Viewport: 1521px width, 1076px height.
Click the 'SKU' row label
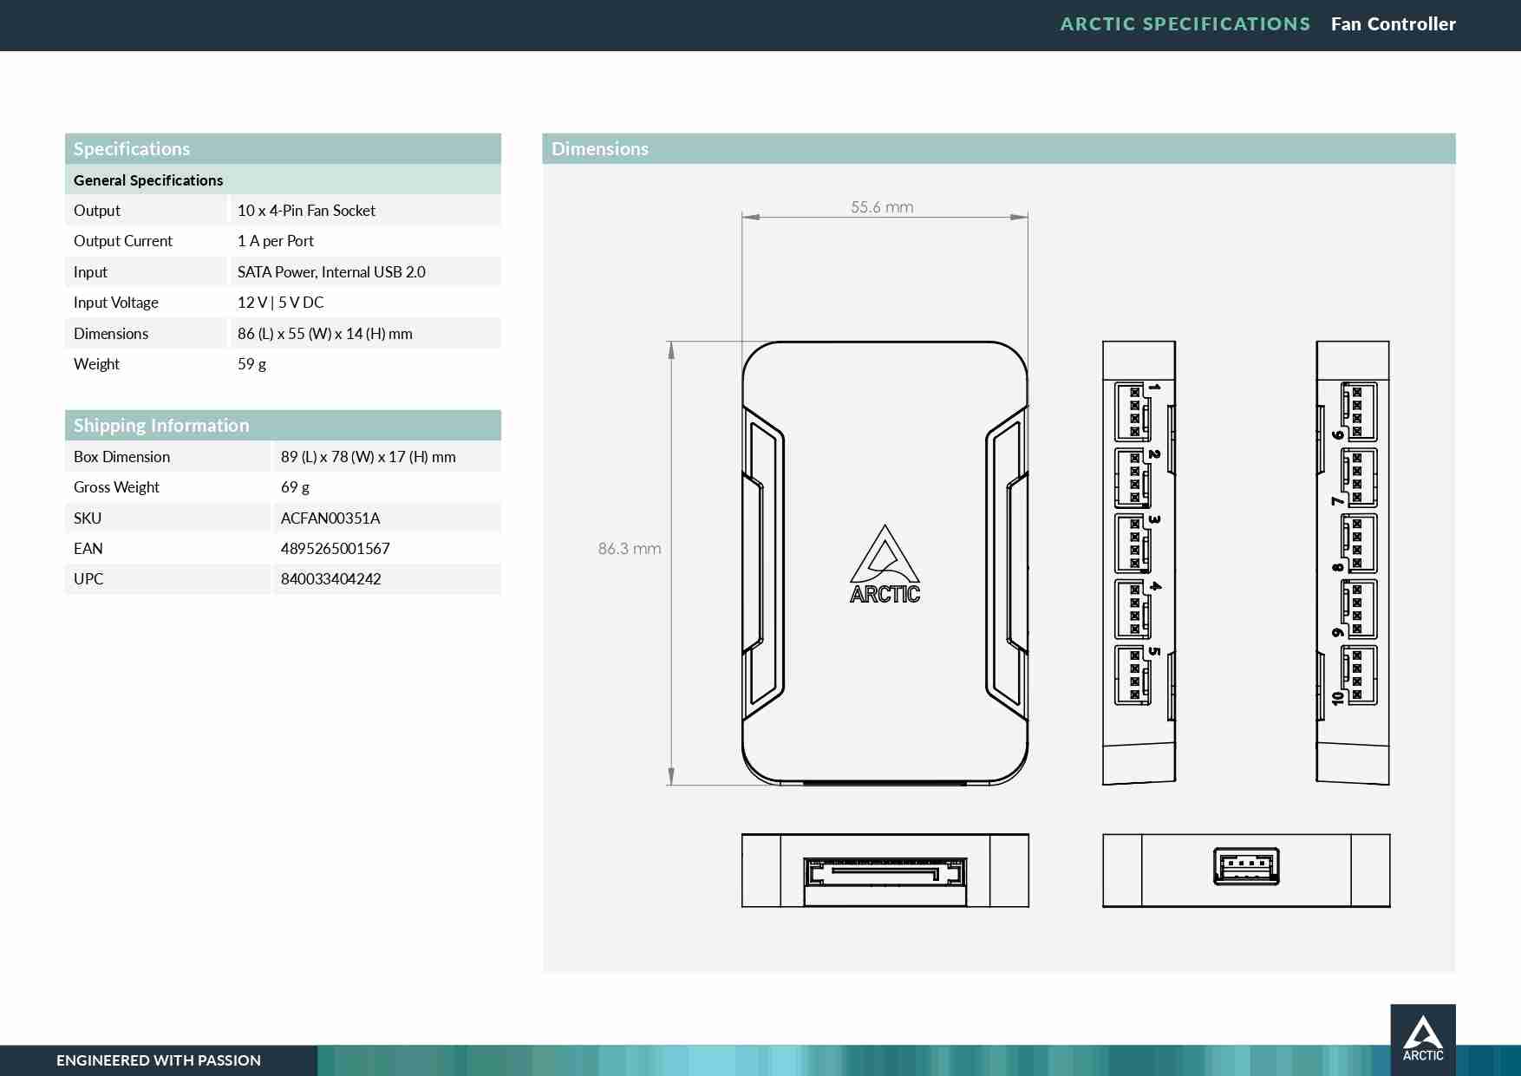tap(88, 518)
